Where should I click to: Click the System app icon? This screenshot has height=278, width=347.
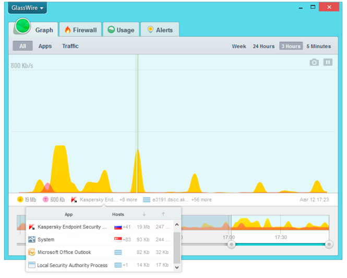coord(32,239)
